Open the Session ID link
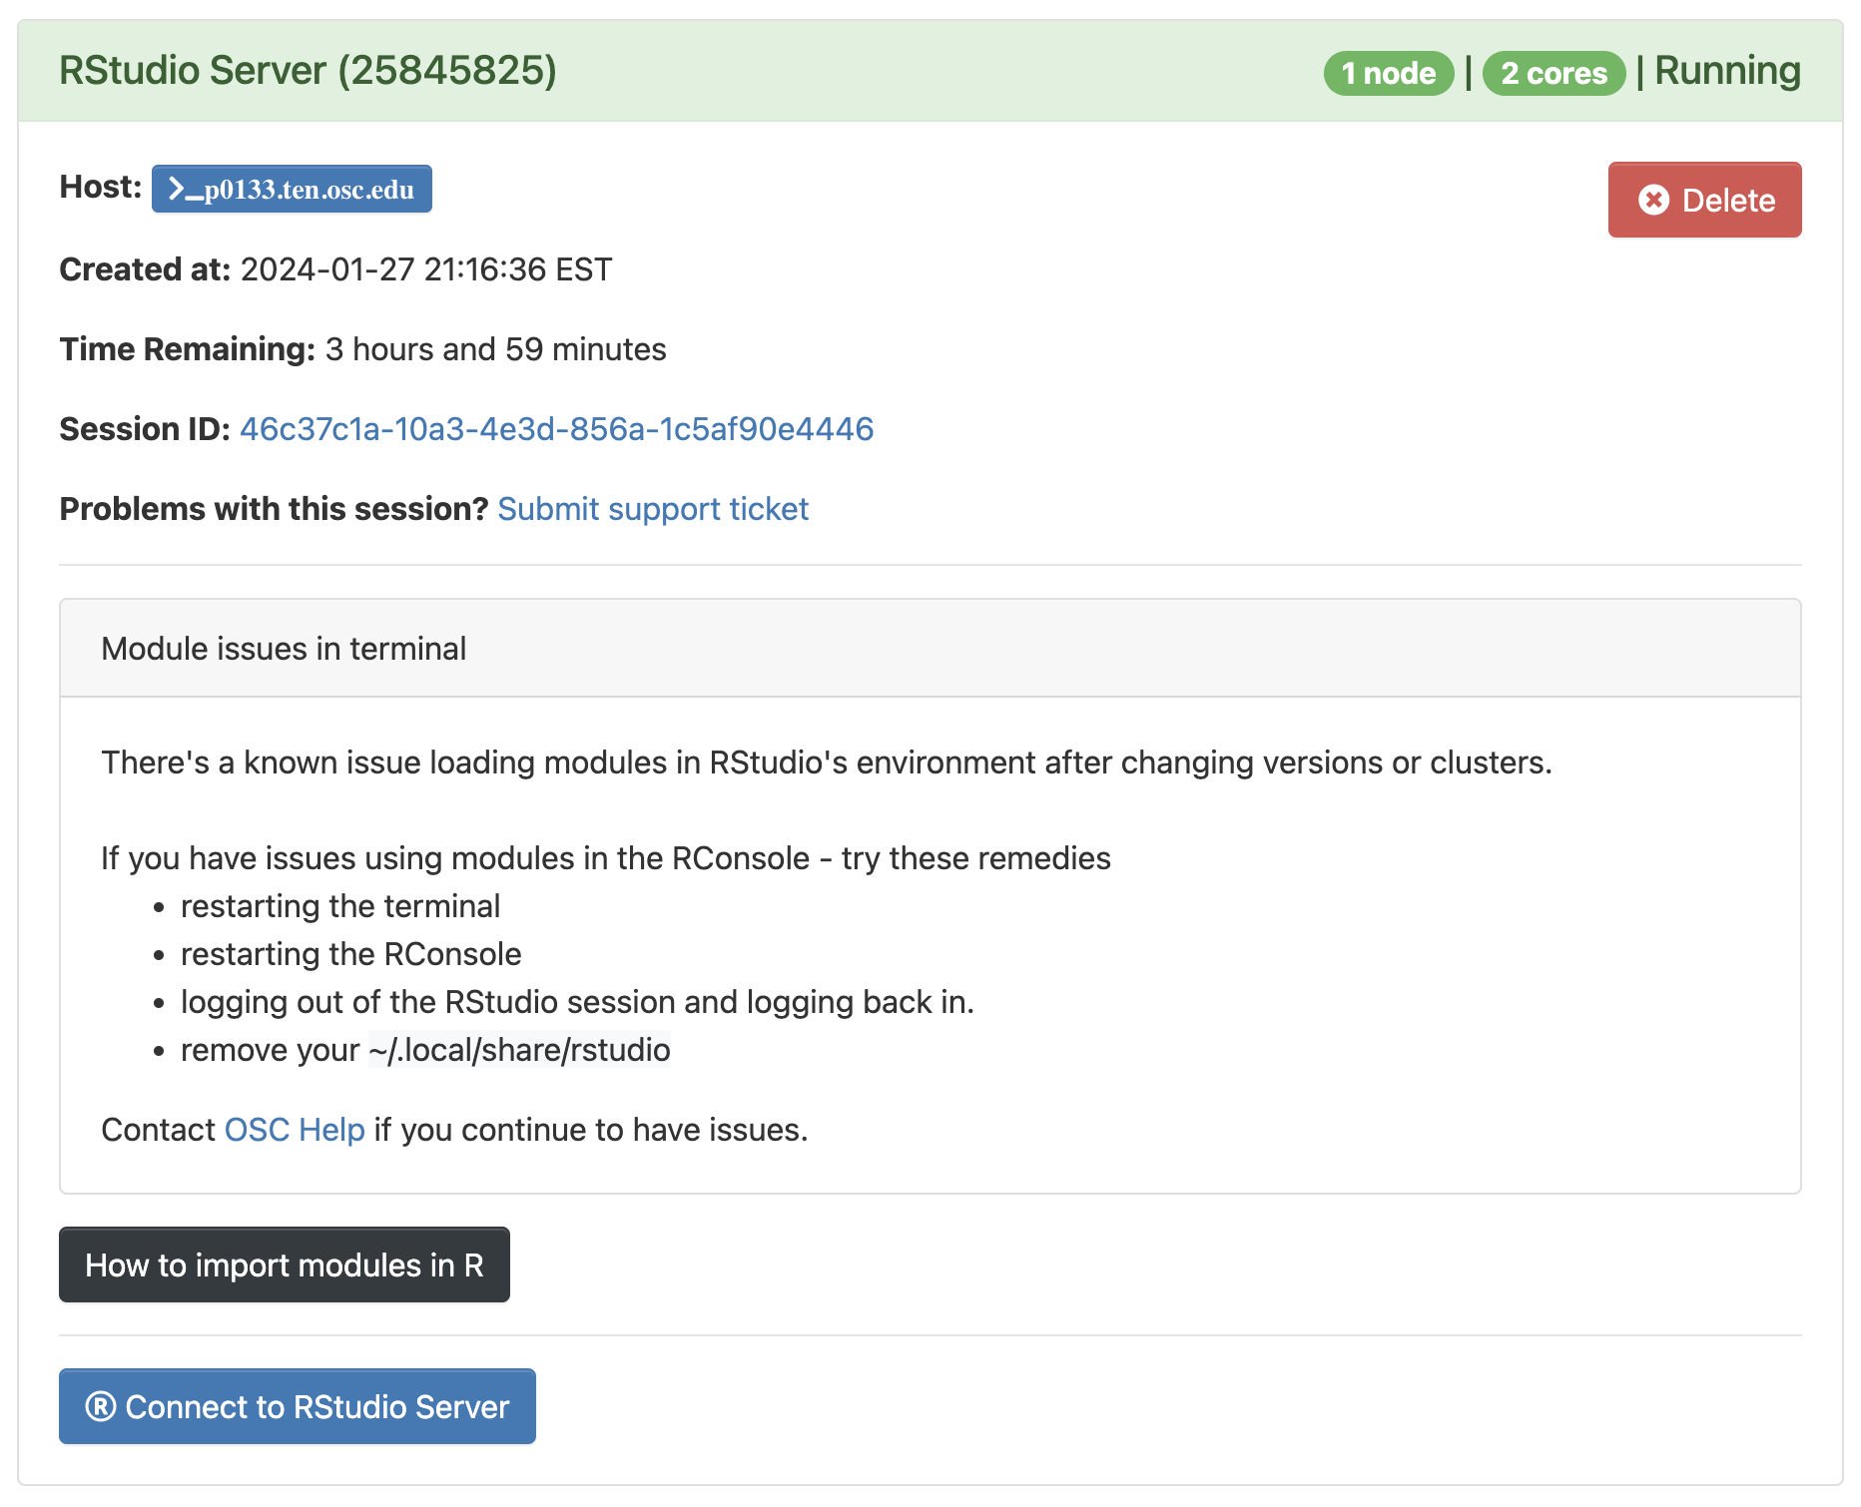The width and height of the screenshot is (1861, 1507). pos(556,429)
